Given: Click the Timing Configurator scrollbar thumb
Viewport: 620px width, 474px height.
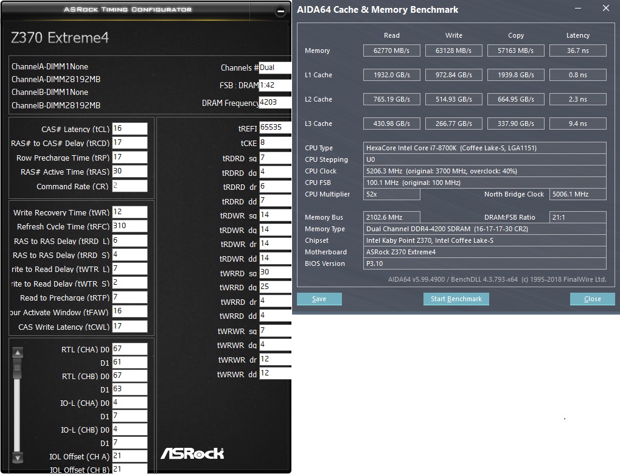Looking at the screenshot, I should pyautogui.click(x=18, y=369).
